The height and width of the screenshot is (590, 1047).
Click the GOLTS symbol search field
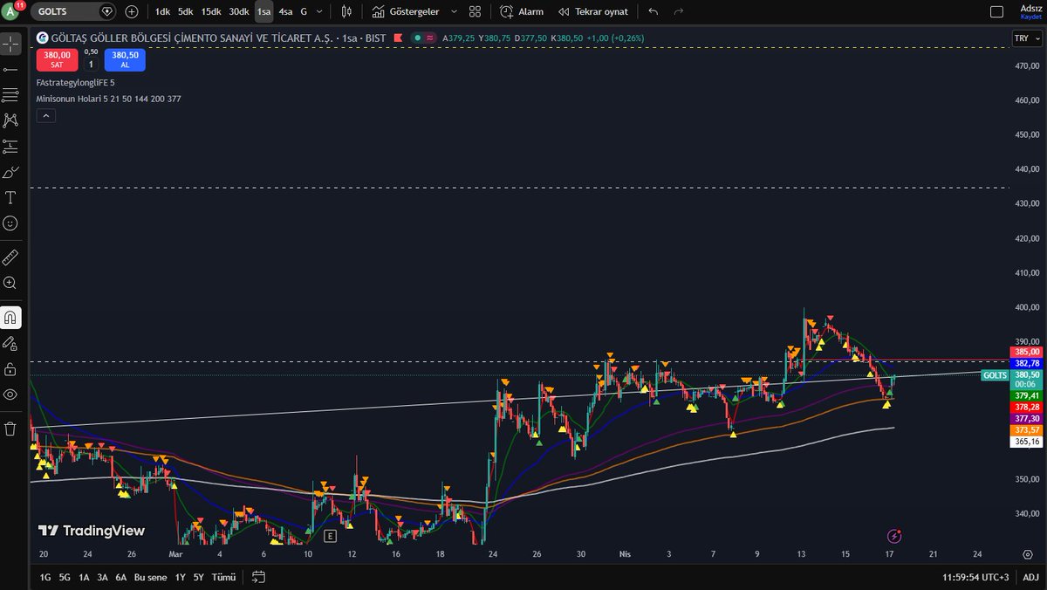[72, 11]
